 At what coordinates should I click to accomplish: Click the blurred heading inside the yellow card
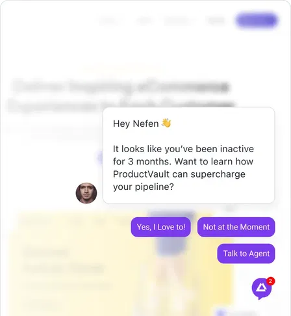coord(46,253)
